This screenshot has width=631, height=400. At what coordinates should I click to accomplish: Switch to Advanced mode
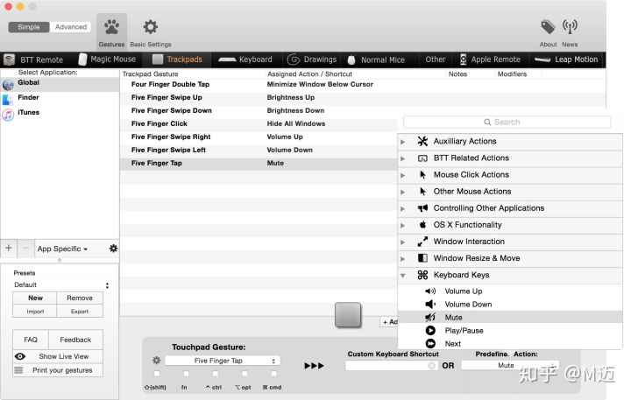point(71,27)
